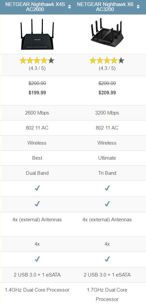This screenshot has height=305, width=146.
Task: Select the $199.99 price for X4S
Action: pyautogui.click(x=37, y=93)
